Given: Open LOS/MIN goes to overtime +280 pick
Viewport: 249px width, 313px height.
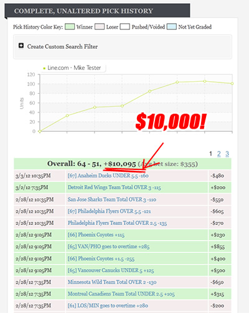Looking at the screenshot, I should (108, 306).
